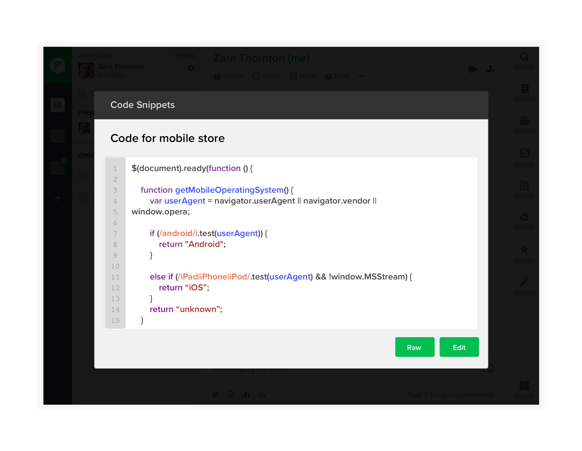Image resolution: width=582 pixels, height=451 pixels.
Task: Start a video call with camera icon
Action: pos(473,69)
